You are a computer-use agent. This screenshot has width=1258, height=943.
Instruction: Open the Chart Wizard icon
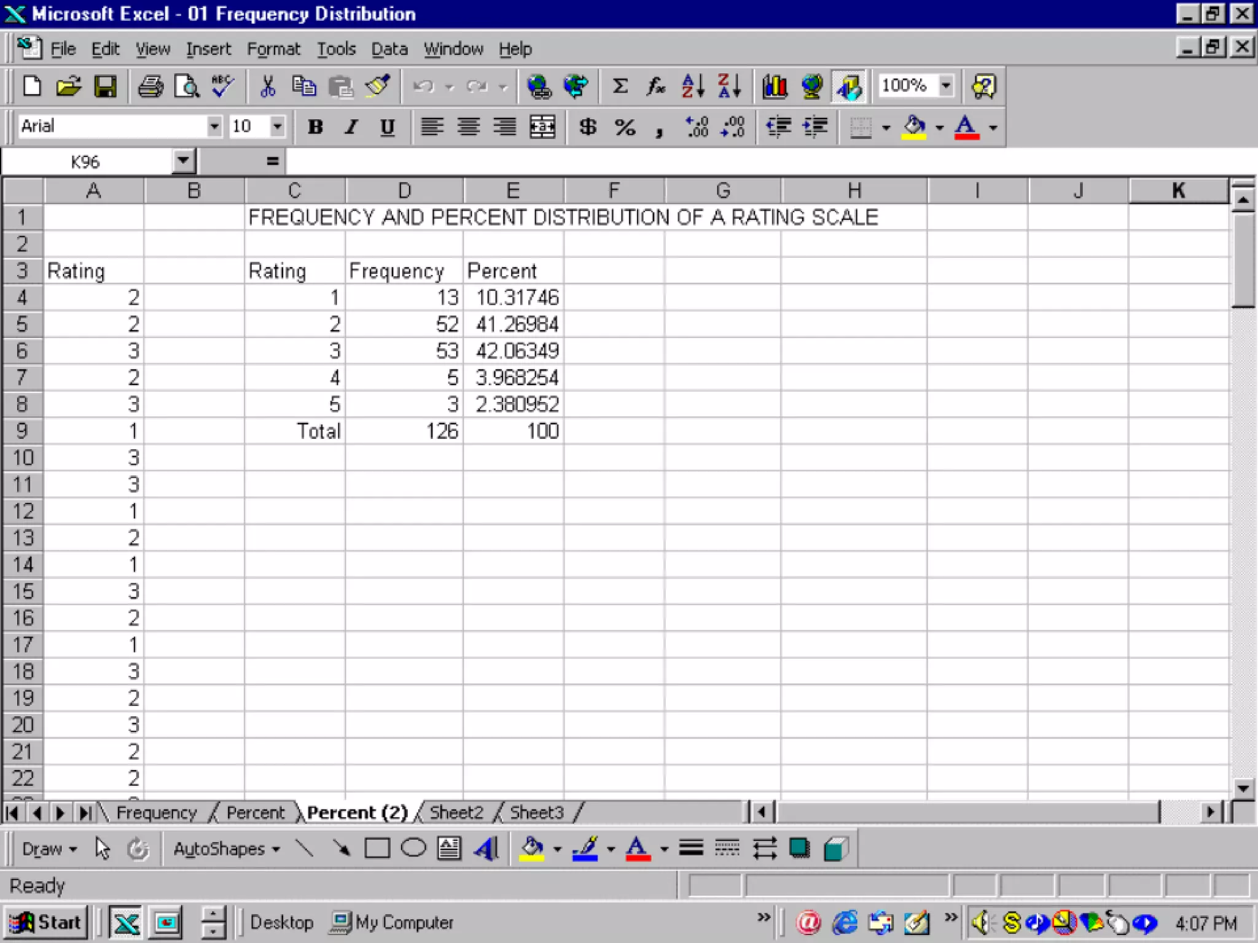(775, 86)
